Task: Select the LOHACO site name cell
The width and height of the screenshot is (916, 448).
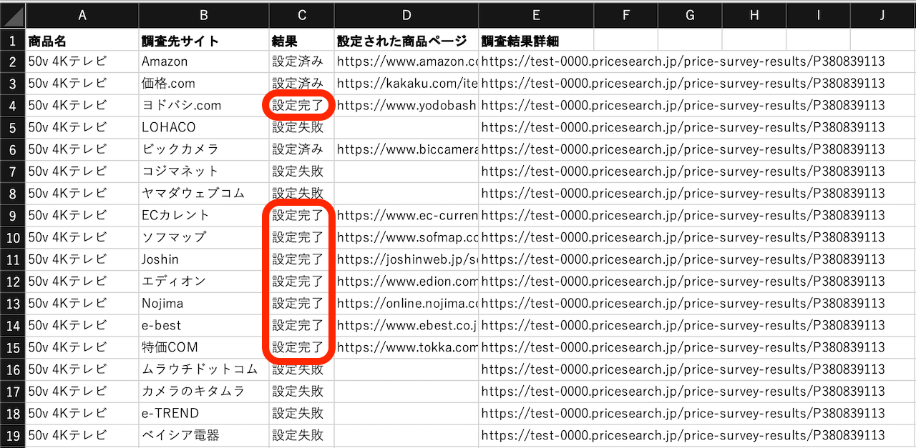Action: [x=204, y=128]
